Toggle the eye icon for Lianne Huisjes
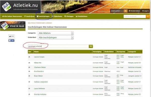The image size is (151, 97). [x=29, y=57]
